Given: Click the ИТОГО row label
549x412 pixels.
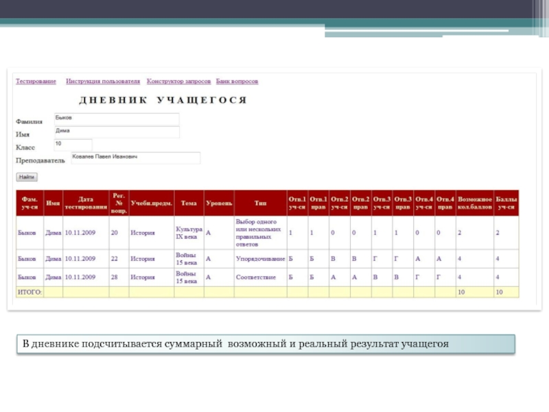Looking at the screenshot, I should (x=30, y=293).
